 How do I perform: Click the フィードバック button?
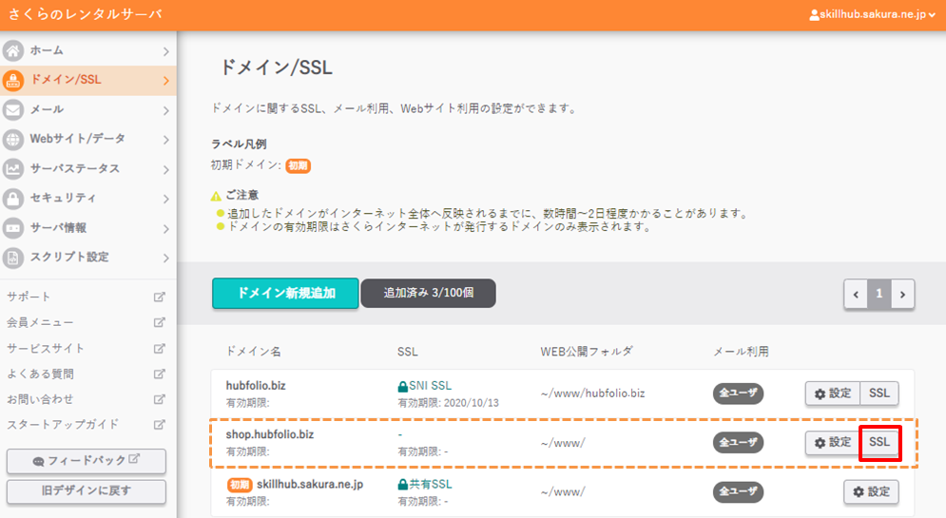click(87, 461)
